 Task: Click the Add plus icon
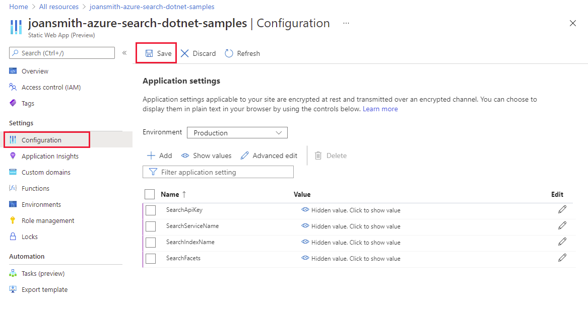pos(151,156)
